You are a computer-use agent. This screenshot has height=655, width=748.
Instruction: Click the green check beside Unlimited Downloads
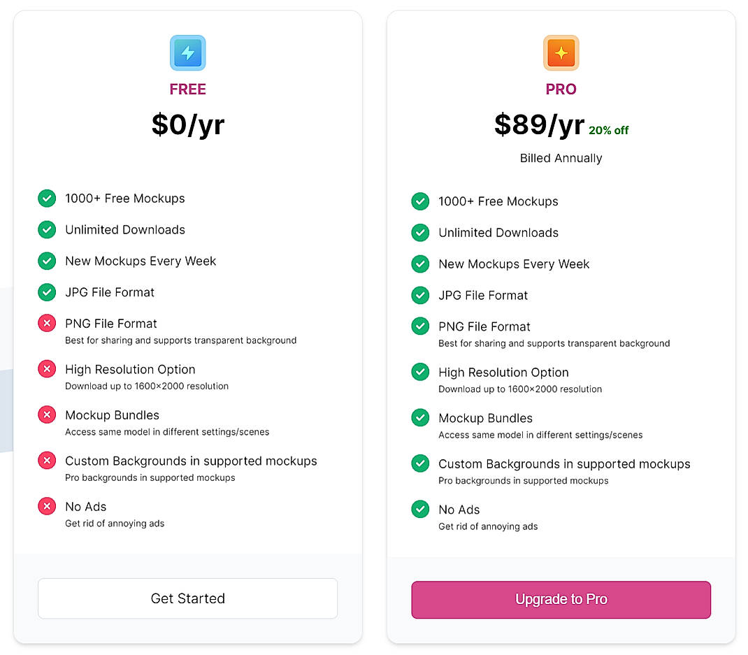click(x=46, y=229)
